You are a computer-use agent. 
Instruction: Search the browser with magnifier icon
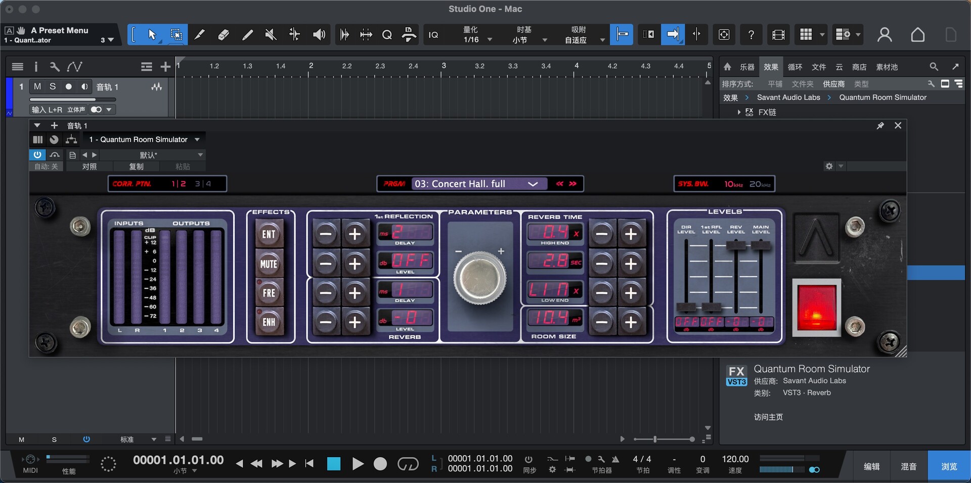pyautogui.click(x=934, y=67)
